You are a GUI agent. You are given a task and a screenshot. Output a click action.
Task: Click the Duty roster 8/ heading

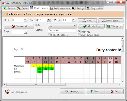(x=109, y=50)
